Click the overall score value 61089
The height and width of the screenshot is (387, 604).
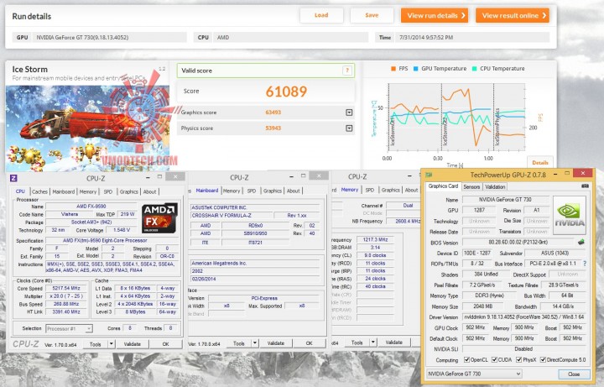pos(286,92)
